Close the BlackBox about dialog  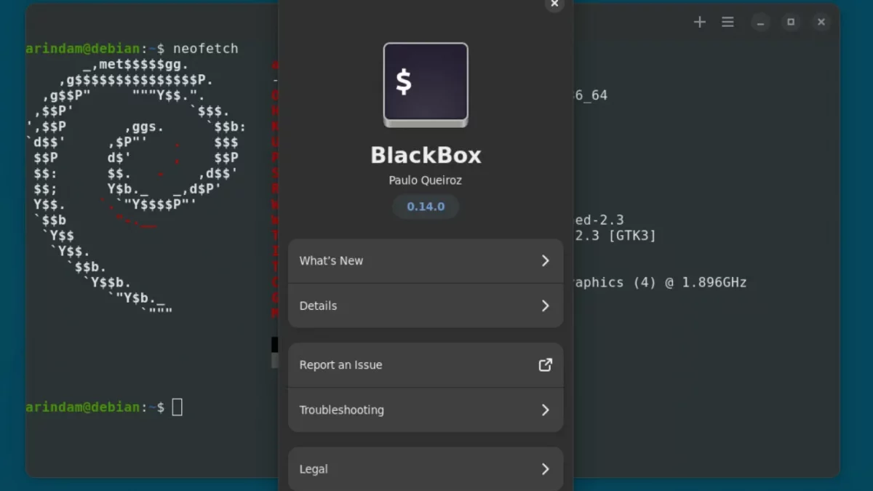coord(554,4)
